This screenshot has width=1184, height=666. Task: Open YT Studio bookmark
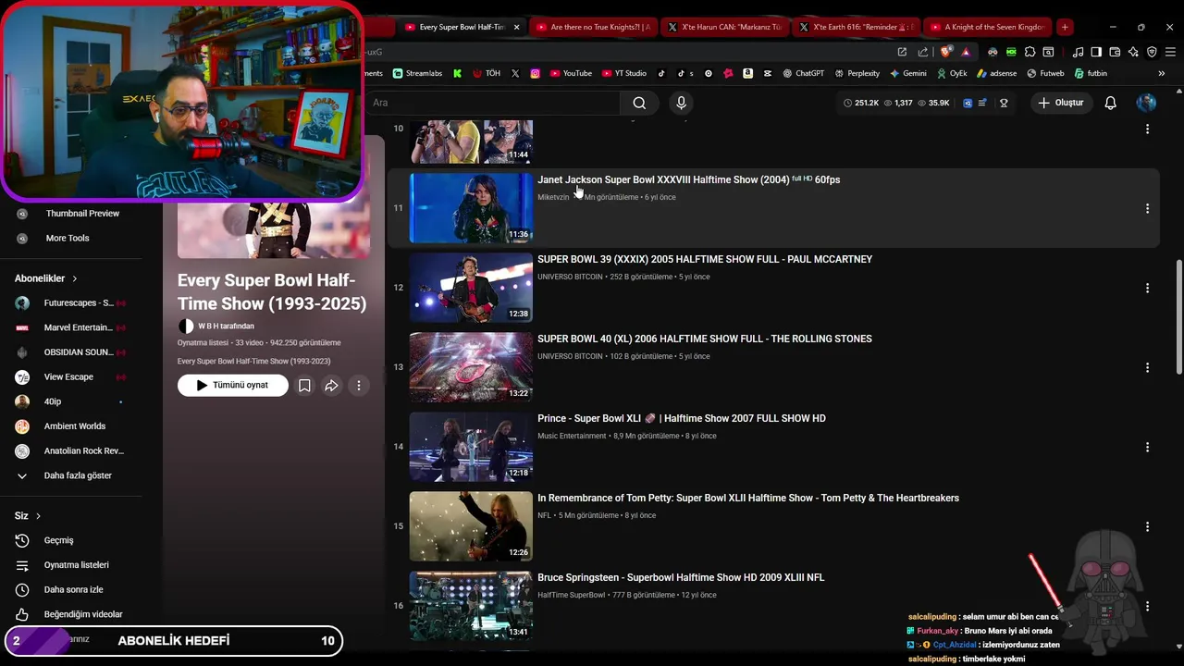coord(624,73)
